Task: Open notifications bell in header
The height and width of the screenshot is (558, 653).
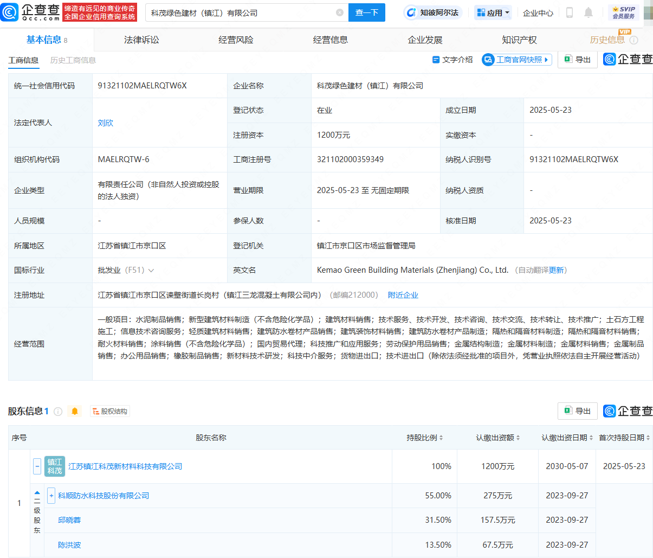Action: coord(589,12)
